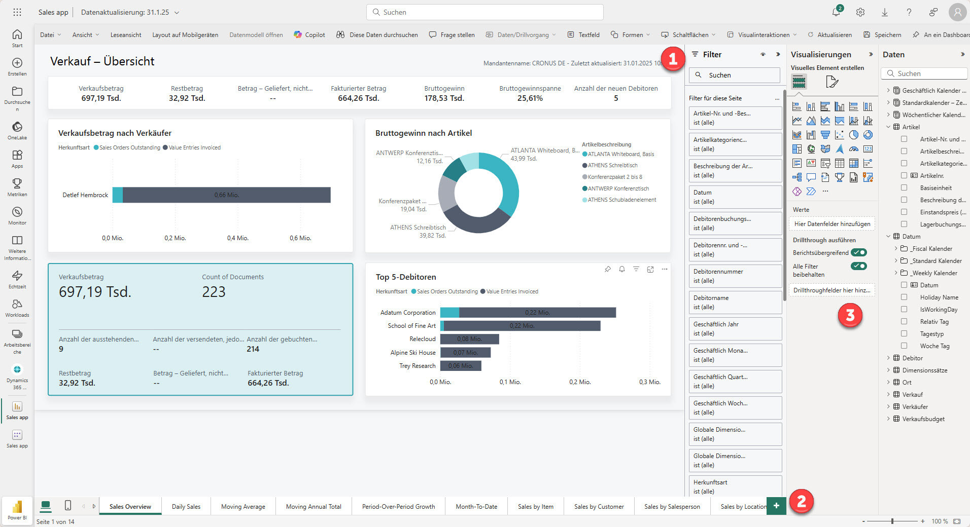The width and height of the screenshot is (970, 527).
Task: Pick the gauge visual icon
Action: tap(854, 148)
